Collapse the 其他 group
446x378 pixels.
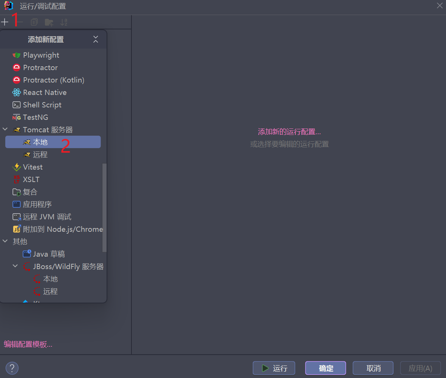[5, 241]
